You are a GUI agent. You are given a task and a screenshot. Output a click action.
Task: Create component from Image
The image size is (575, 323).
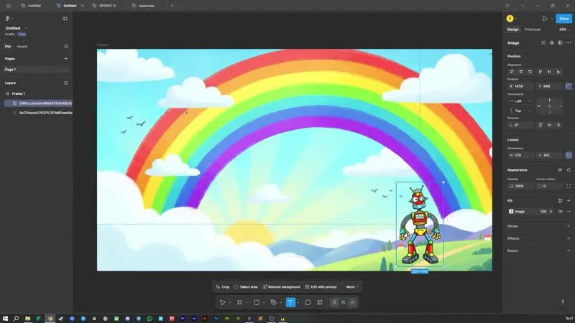(x=552, y=43)
